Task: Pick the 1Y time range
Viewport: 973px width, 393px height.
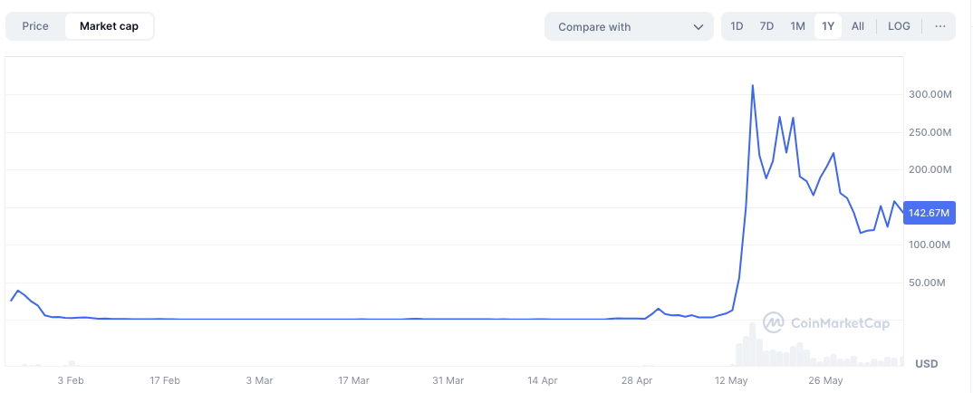Action: pyautogui.click(x=827, y=26)
